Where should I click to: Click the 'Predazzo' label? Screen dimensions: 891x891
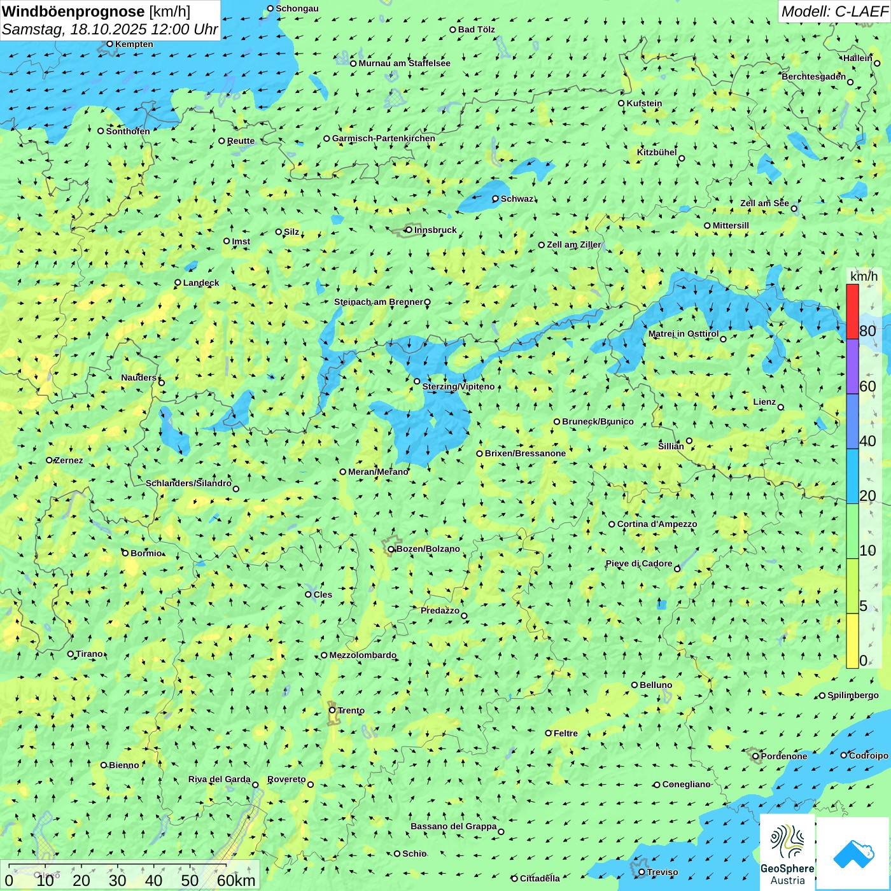click(x=440, y=610)
